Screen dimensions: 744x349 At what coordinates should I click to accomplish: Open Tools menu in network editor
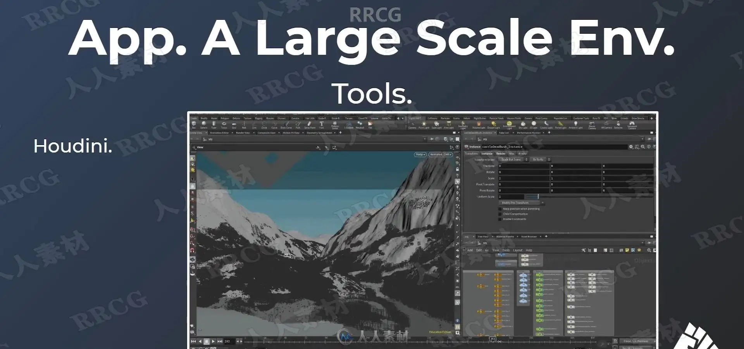pos(506,250)
